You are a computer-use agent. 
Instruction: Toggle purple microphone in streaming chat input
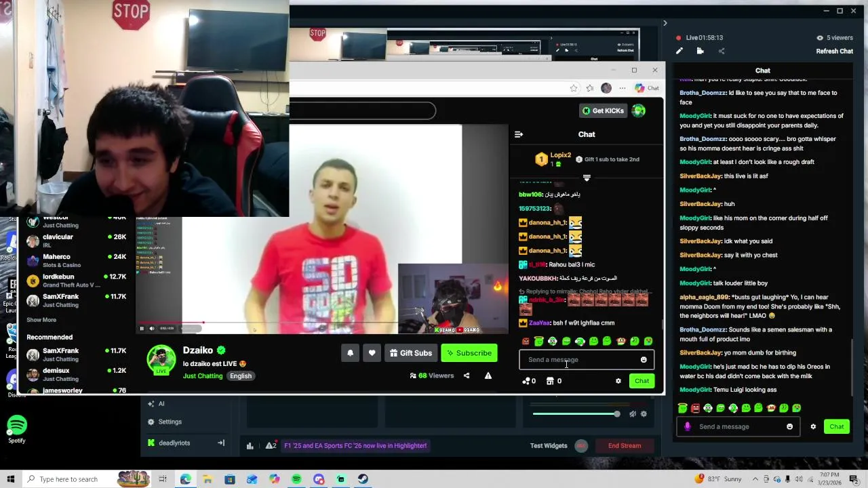(x=687, y=427)
